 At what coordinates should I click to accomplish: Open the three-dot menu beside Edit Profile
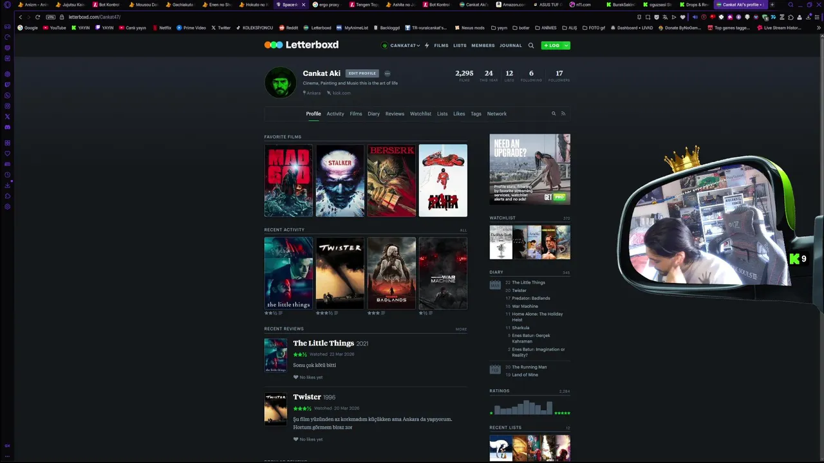387,73
